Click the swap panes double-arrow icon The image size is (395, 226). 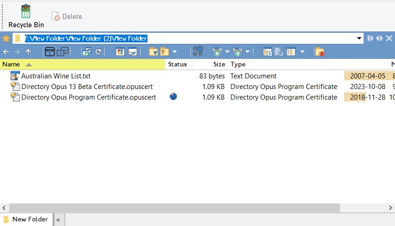click(379, 38)
